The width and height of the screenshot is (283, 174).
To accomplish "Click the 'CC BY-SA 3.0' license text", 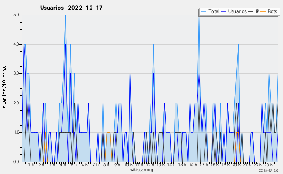I will (x=268, y=170).
